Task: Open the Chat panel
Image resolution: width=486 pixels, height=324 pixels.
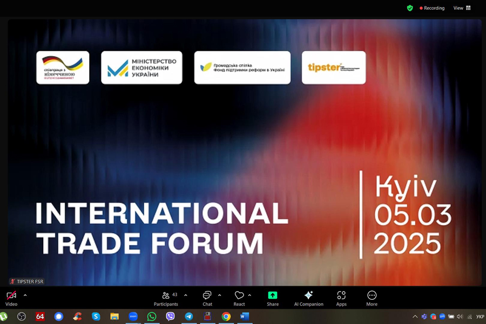Action: [x=207, y=299]
